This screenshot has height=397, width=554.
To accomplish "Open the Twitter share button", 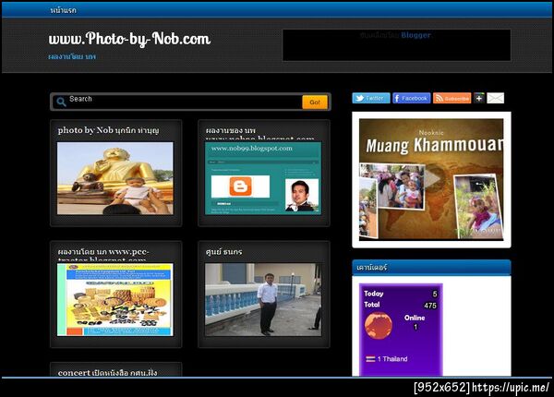I will coord(371,98).
